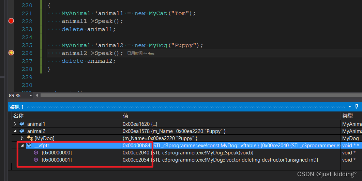This screenshot has width=362, height=181.
Task: Click code line 221 with MyCat("Tom")
Action: pos(129,13)
